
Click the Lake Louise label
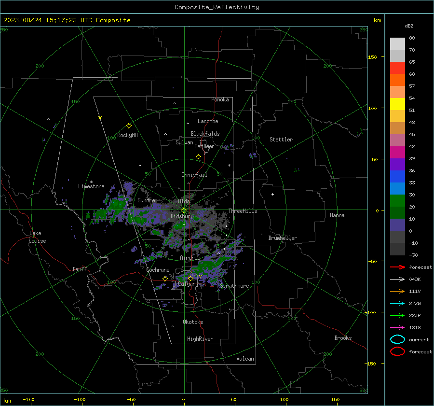pyautogui.click(x=37, y=237)
